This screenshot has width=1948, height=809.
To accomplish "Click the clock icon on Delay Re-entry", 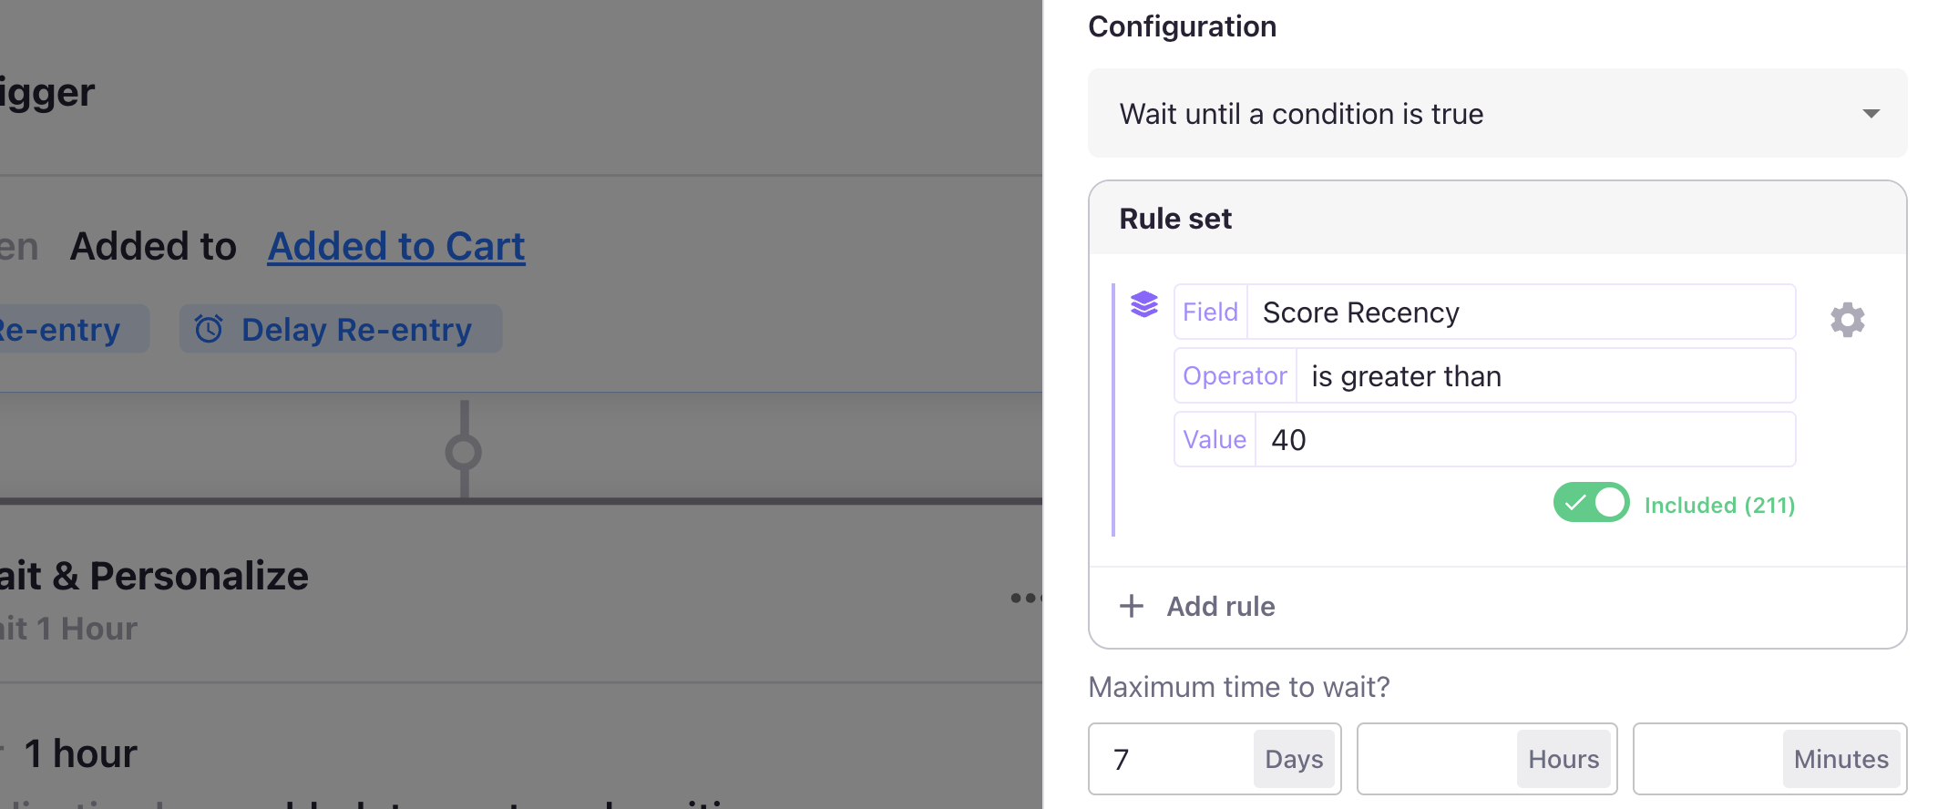I will point(210,329).
